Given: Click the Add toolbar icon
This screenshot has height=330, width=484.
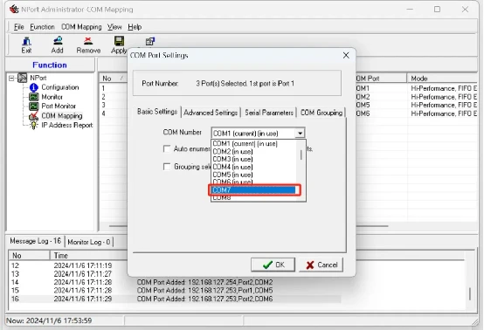Looking at the screenshot, I should tap(58, 45).
